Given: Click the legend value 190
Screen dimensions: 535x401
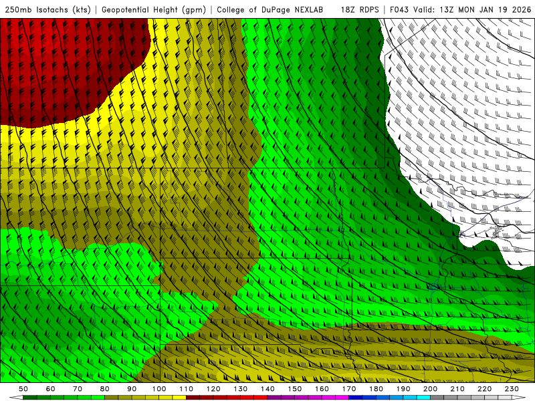Looking at the screenshot, I should tap(403, 389).
